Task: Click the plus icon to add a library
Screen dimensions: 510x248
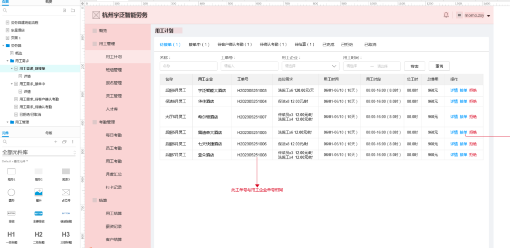Action: click(x=56, y=142)
